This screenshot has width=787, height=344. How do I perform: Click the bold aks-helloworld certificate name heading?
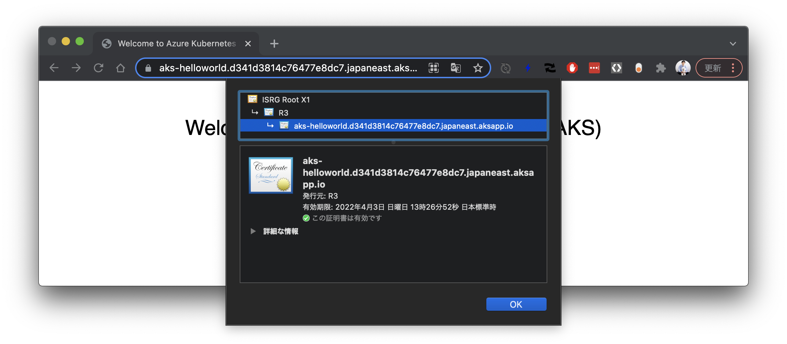418,172
